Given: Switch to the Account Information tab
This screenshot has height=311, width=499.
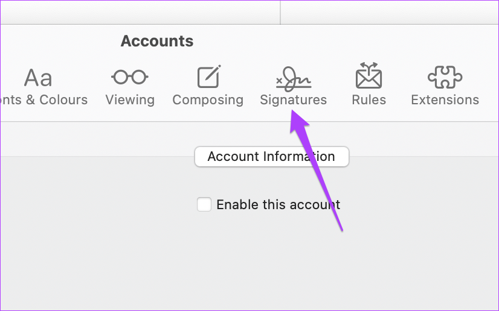Looking at the screenshot, I should coord(272,157).
